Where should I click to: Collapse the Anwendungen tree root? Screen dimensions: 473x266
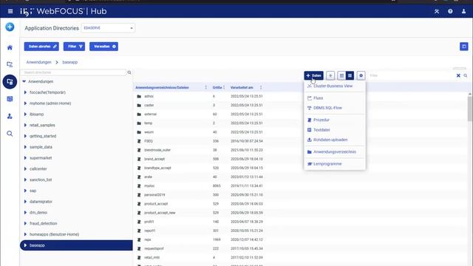pyautogui.click(x=24, y=81)
